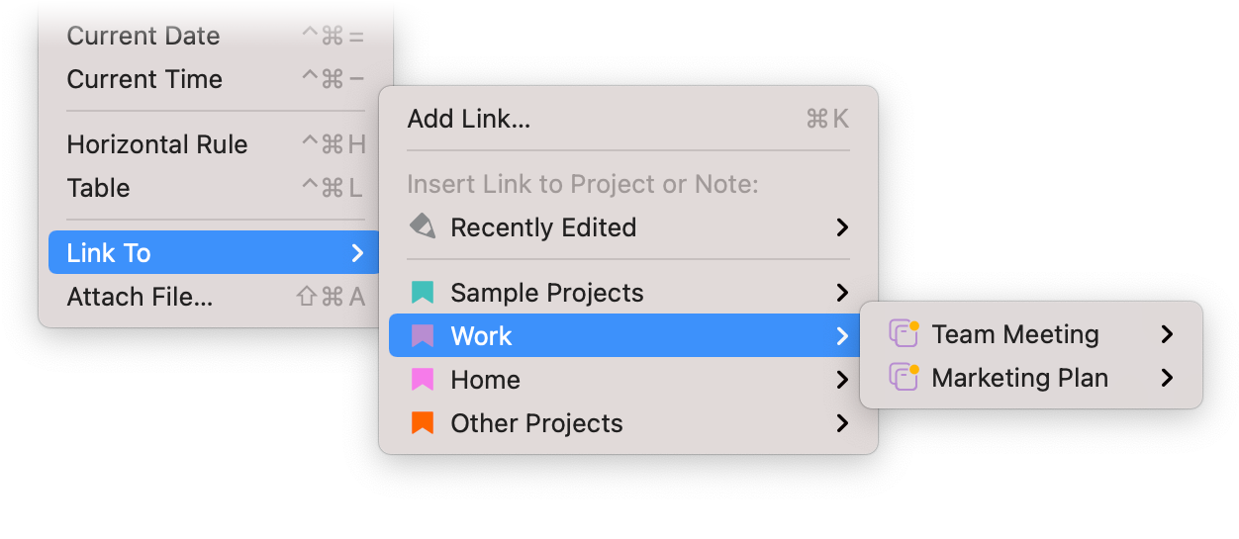
Task: Click the teal Sample Projects bookmark icon
Action: tap(423, 293)
